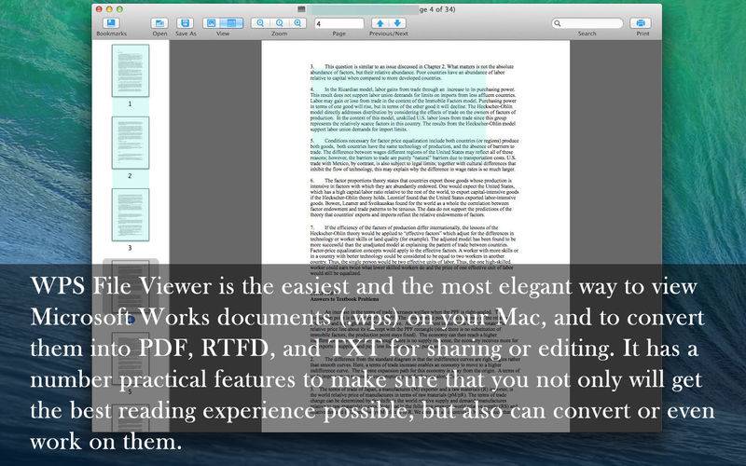
Task: Click paragraph 3 at top of page
Action: [x=412, y=73]
